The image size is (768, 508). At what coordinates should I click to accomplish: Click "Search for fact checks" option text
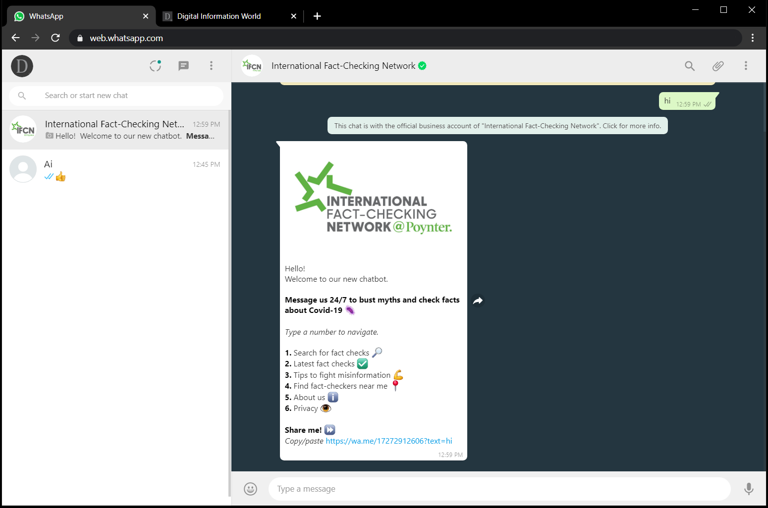pyautogui.click(x=331, y=353)
